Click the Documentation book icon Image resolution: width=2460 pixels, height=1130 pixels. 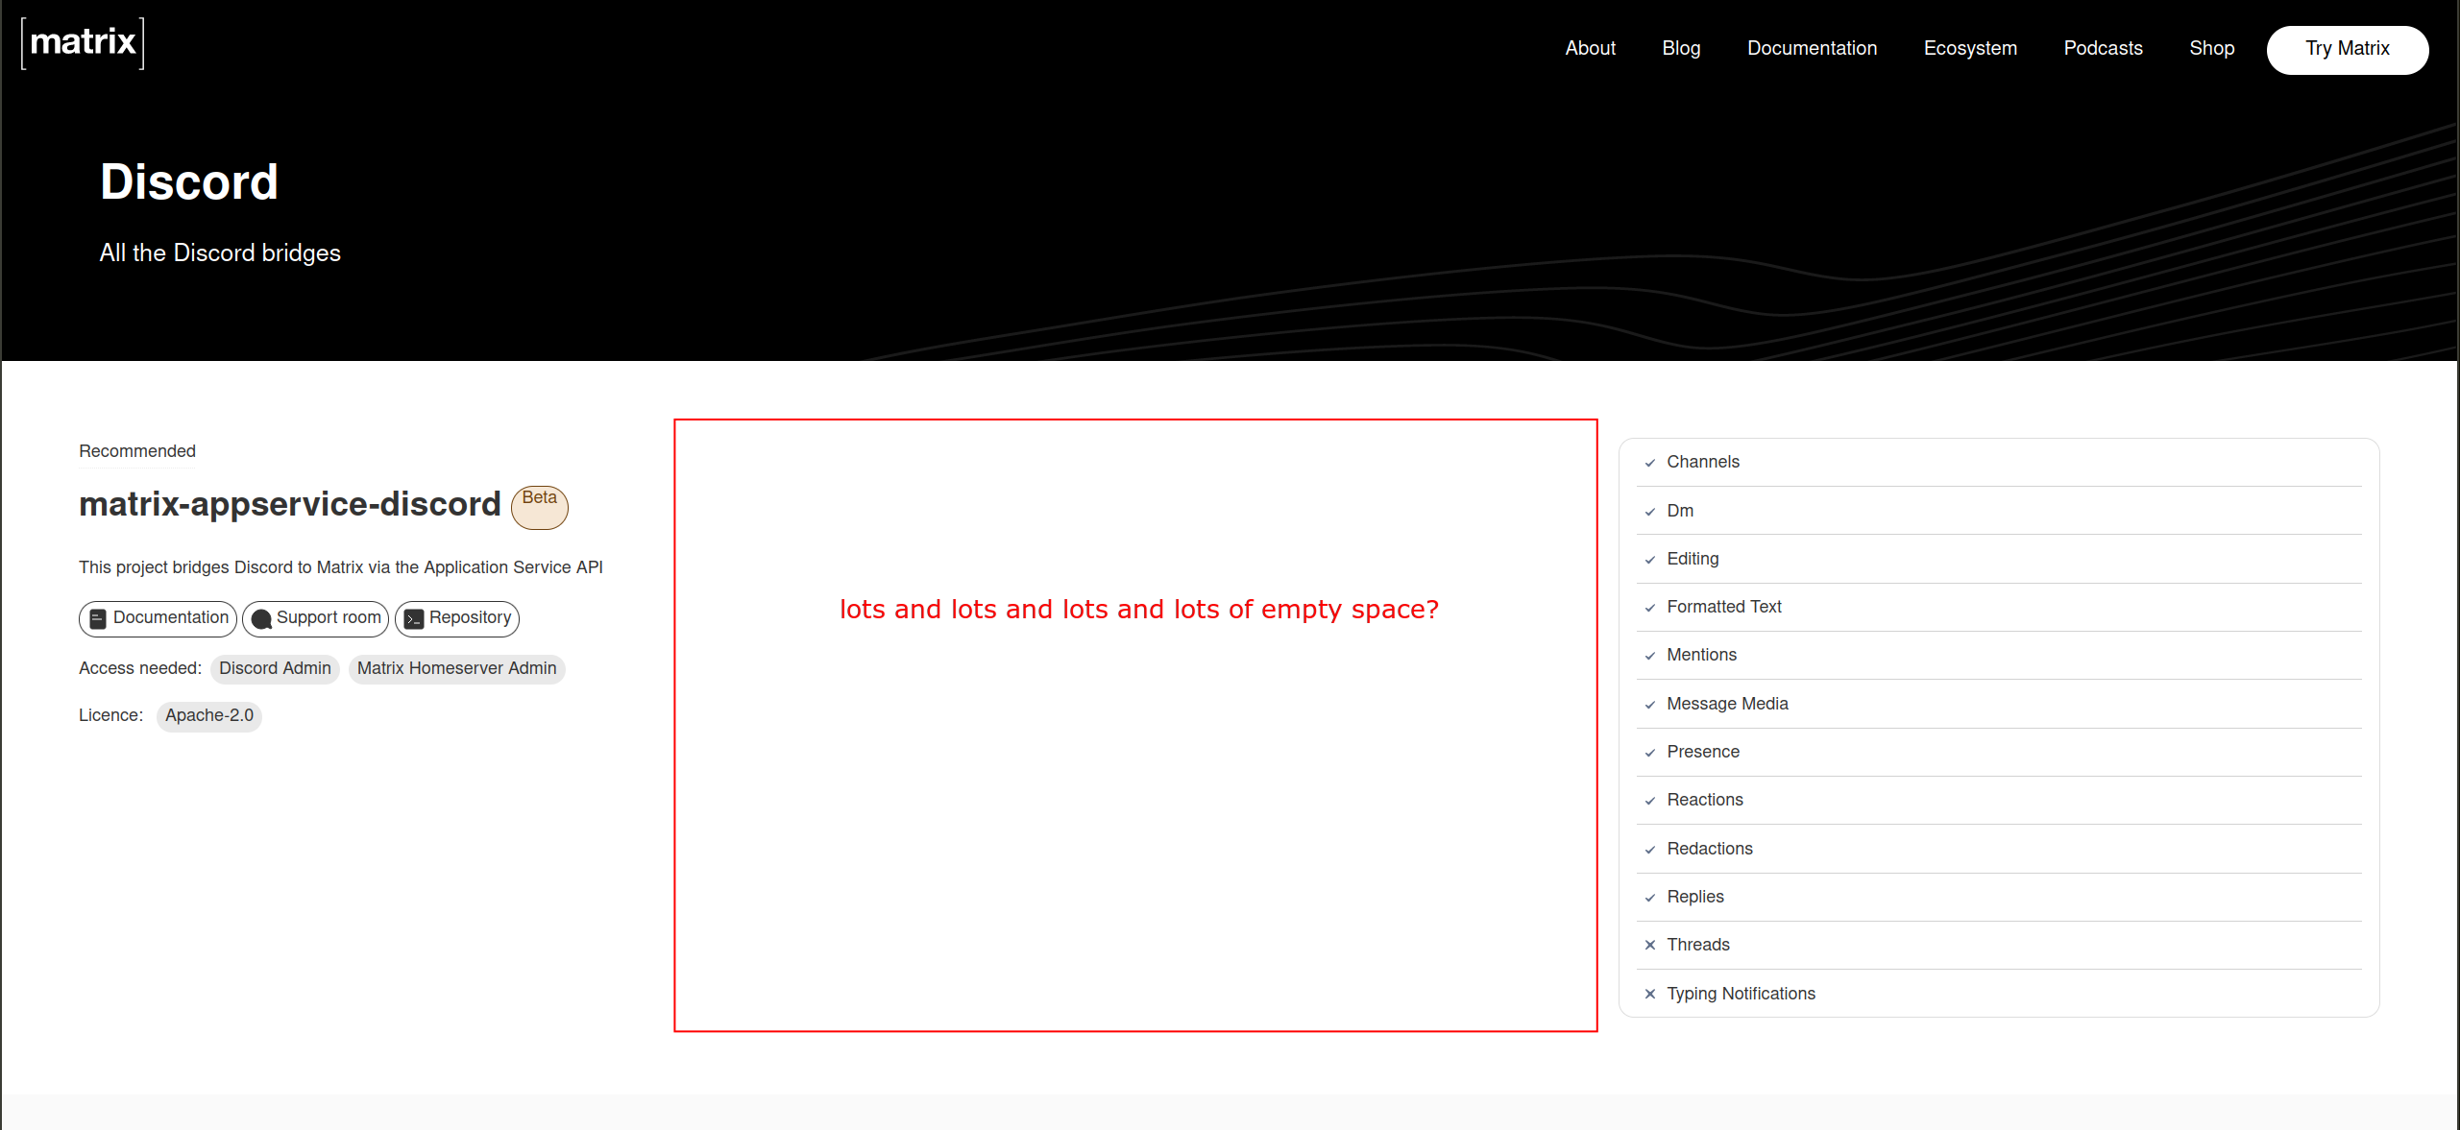98,619
